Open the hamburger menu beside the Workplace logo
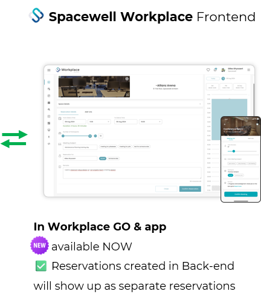 49,70
